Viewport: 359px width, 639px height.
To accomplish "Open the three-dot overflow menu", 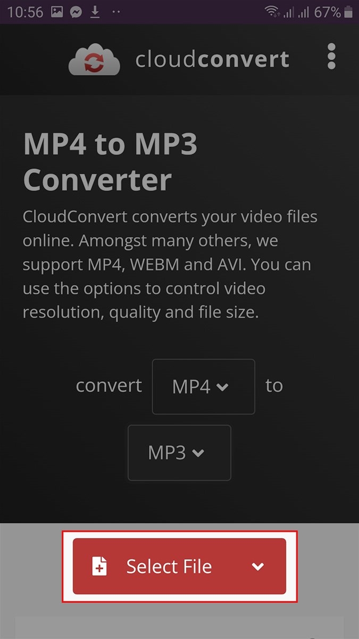I will coord(331,56).
